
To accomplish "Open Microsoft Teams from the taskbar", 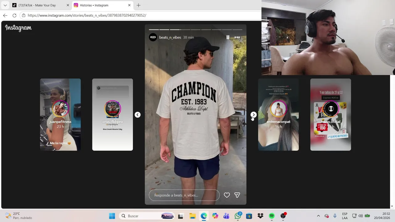I will pos(226,216).
